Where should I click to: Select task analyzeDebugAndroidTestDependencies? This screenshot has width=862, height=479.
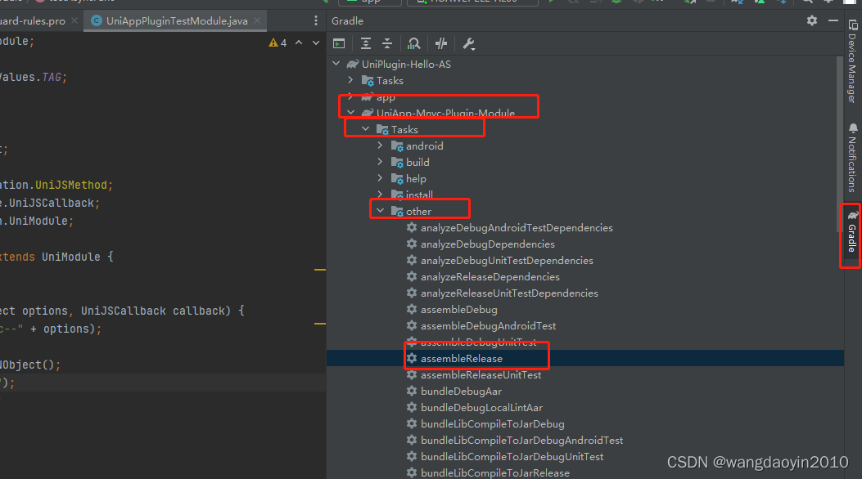(x=517, y=228)
